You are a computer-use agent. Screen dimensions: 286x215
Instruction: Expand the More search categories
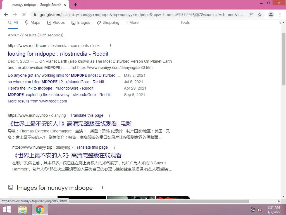click(x=132, y=23)
